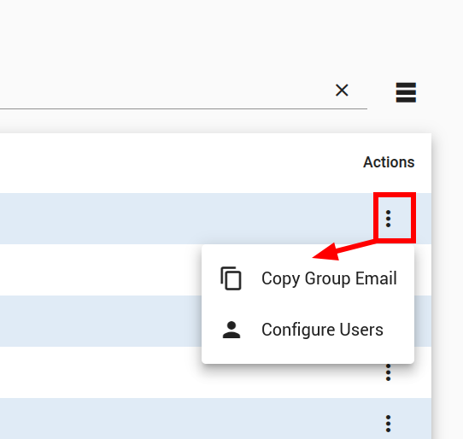The image size is (463, 439).
Task: Open the three-dot actions menu in the first row
Action: point(389,219)
